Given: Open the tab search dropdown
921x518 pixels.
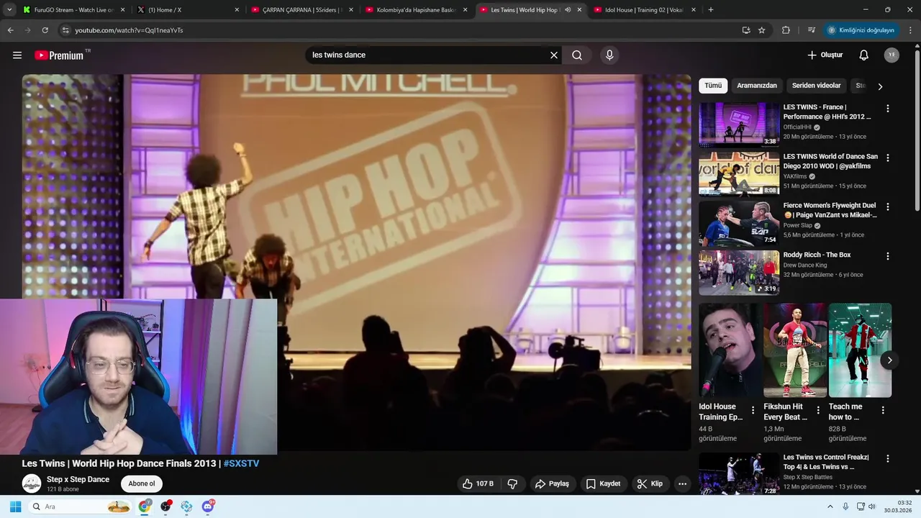Looking at the screenshot, I should pyautogui.click(x=9, y=10).
